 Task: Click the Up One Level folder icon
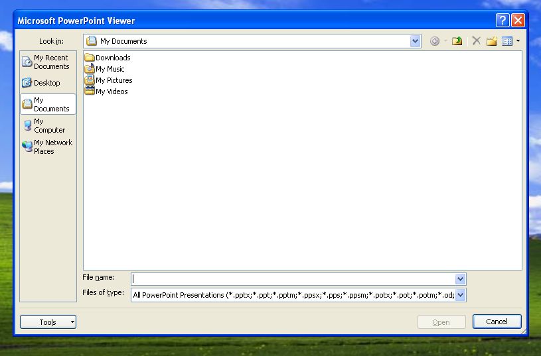457,41
